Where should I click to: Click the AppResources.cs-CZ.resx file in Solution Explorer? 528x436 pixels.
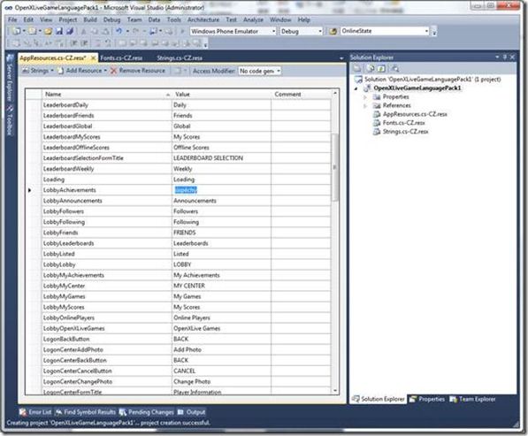point(415,114)
